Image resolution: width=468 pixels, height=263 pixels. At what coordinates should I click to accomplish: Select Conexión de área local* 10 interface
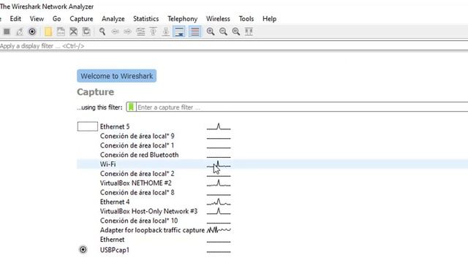coord(139,221)
